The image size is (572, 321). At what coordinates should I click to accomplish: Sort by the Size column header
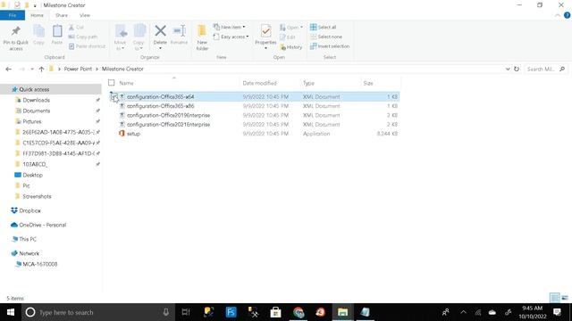368,83
